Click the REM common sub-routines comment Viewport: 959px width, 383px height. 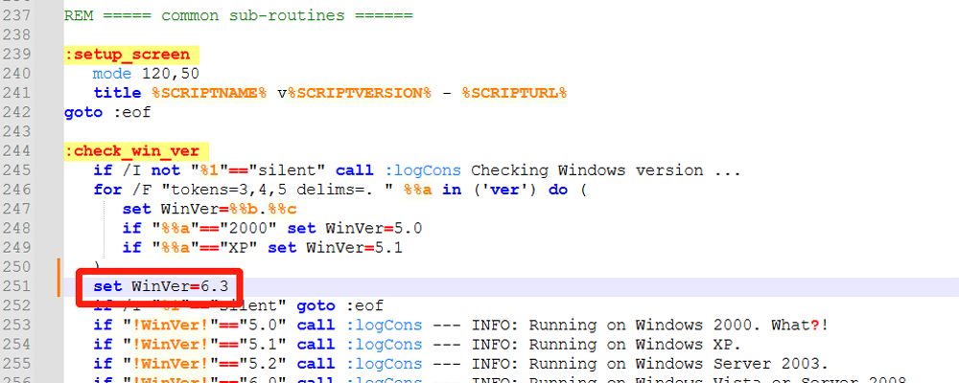pyautogui.click(x=238, y=16)
